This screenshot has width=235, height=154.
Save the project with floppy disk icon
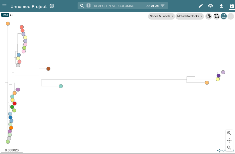click(231, 6)
